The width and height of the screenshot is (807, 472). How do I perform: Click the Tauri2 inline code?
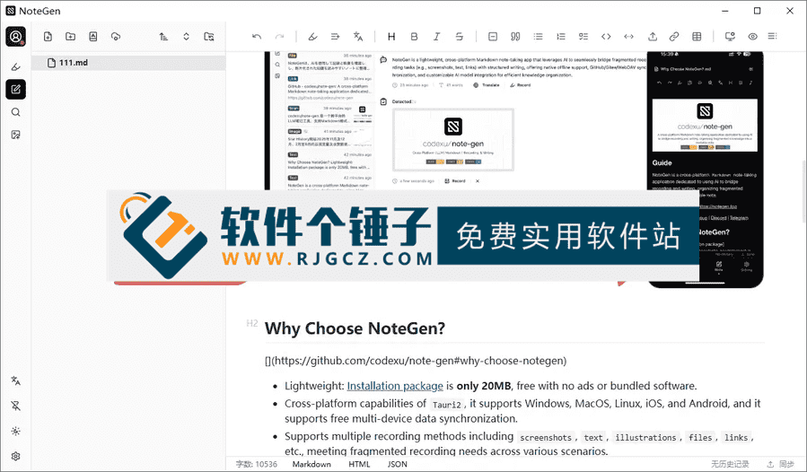(x=447, y=405)
